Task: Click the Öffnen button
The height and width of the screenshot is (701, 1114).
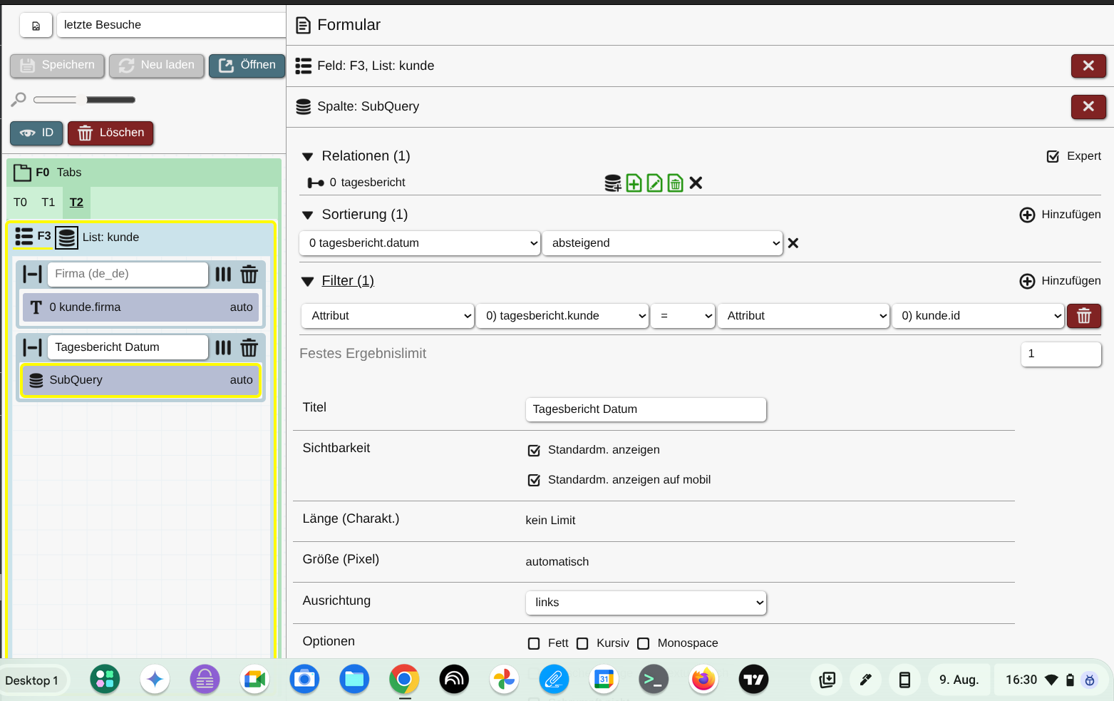Action: pos(247,66)
